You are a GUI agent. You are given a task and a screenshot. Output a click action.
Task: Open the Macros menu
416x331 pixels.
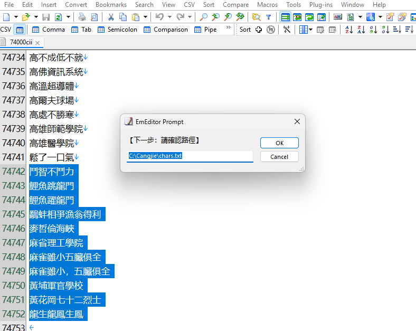(268, 5)
